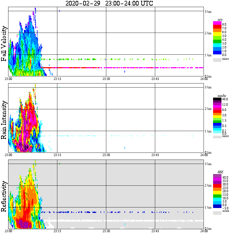Screen dimensions: 231x236
Task: Click the horizontal red-magenta line in Fall Velocity panel
Action: pos(122,68)
